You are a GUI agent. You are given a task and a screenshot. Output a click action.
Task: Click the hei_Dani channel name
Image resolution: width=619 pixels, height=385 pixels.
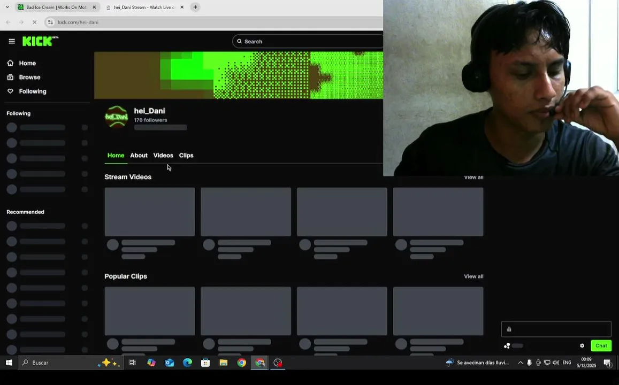pos(149,111)
